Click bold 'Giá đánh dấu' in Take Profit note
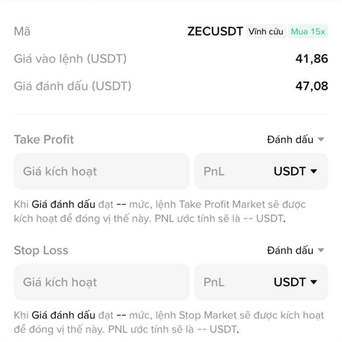 63,205
